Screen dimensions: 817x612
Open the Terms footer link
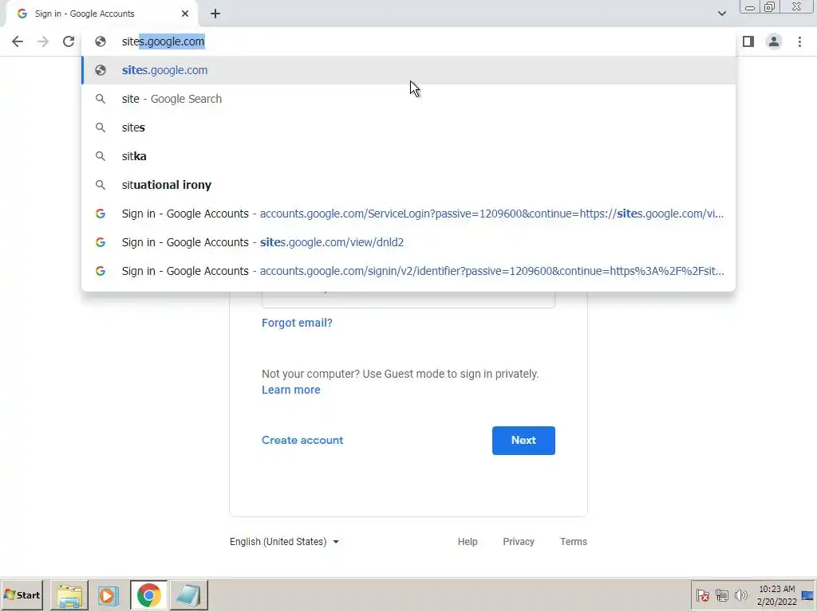click(573, 542)
